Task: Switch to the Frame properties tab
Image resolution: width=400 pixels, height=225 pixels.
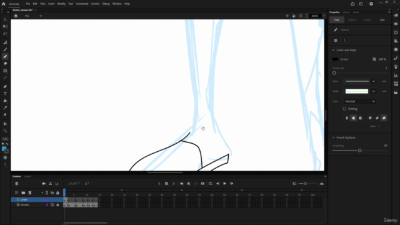Action: coord(367,20)
